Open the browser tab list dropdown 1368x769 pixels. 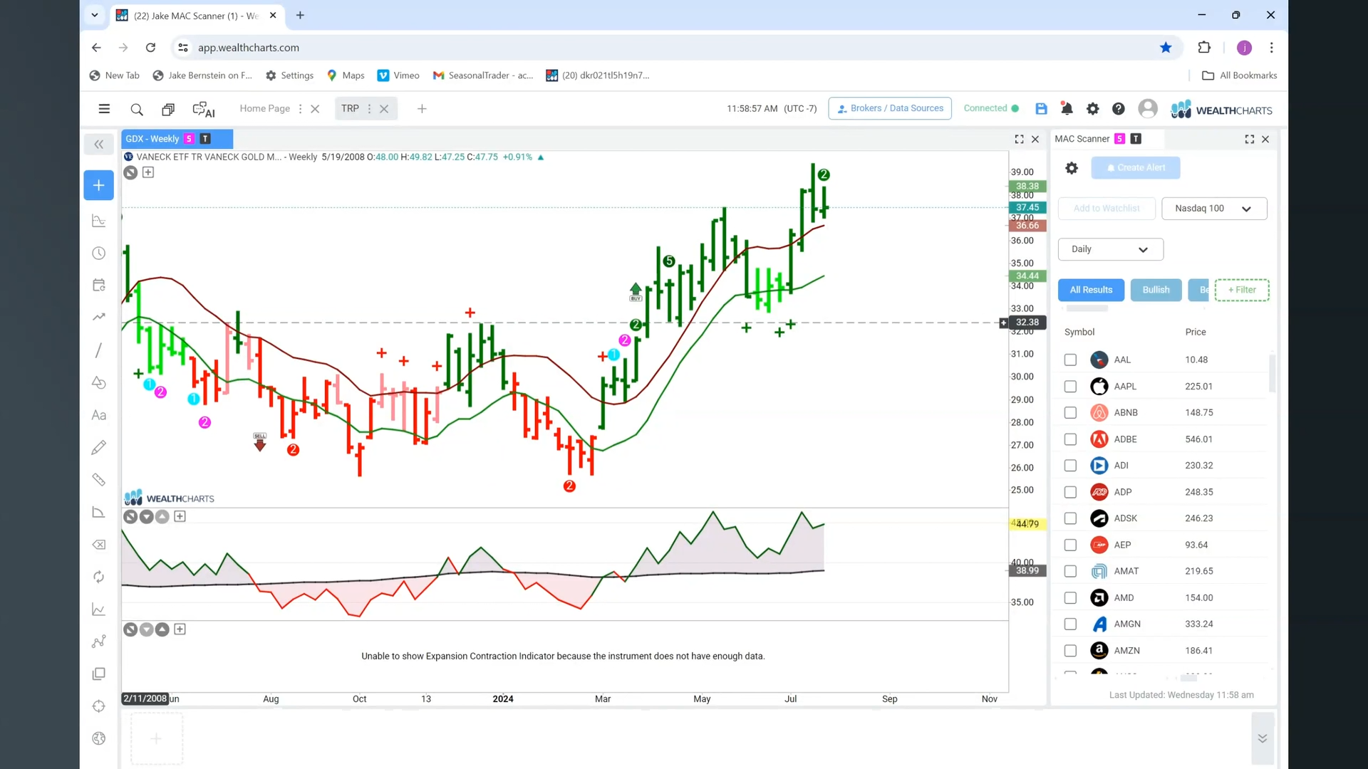click(x=94, y=15)
